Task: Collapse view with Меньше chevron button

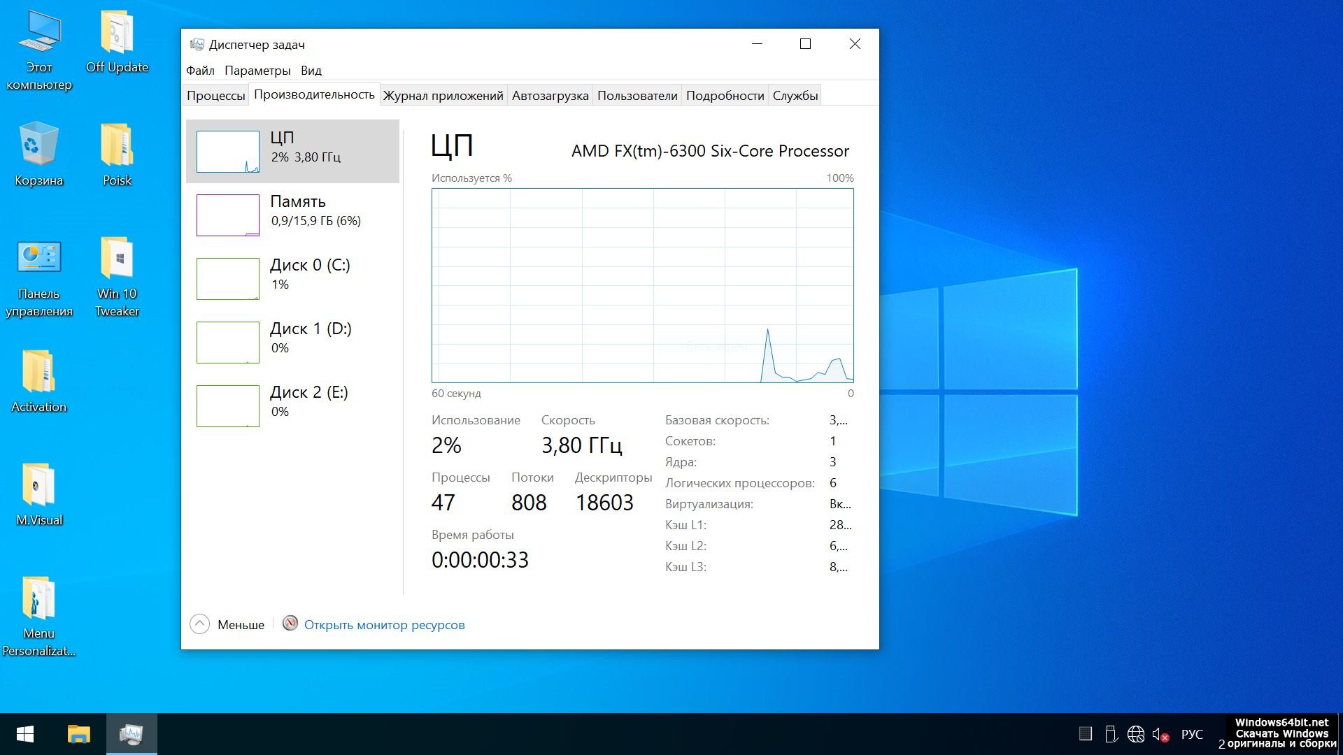Action: coord(199,624)
